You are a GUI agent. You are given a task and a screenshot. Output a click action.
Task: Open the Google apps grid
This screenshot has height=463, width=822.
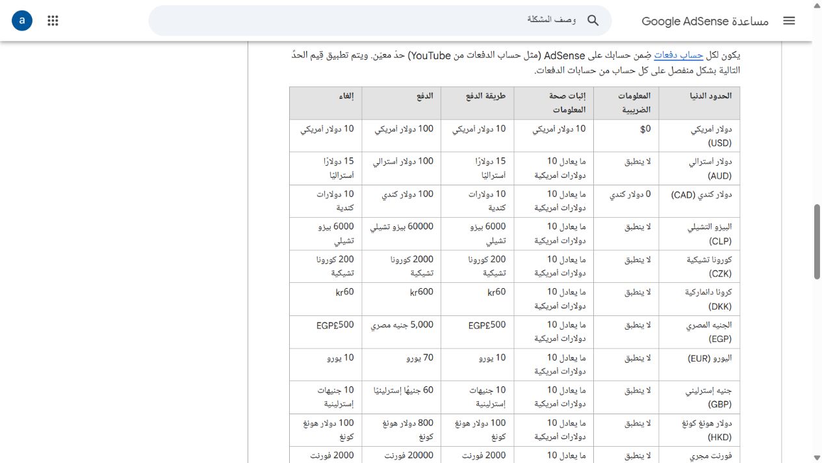pos(53,21)
